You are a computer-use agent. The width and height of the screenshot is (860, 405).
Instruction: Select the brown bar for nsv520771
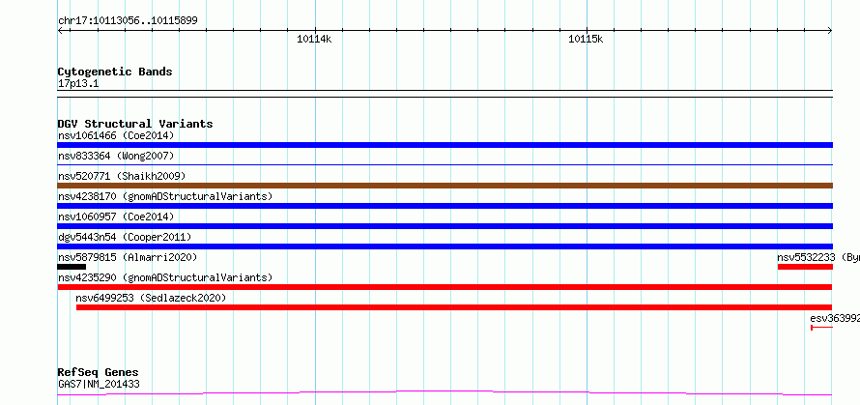coord(444,186)
